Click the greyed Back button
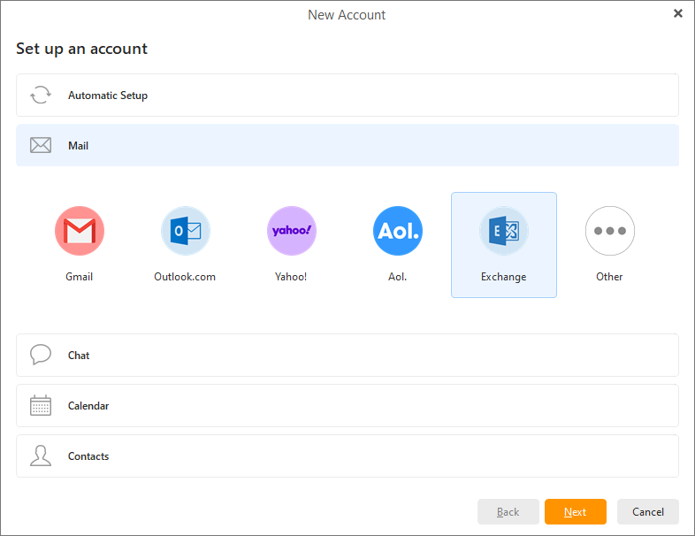The height and width of the screenshot is (536, 695). [508, 511]
